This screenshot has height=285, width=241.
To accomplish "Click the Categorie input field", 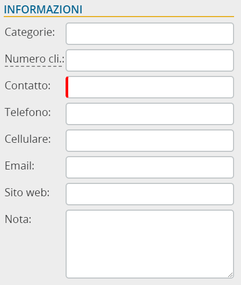I will pyautogui.click(x=150, y=34).
